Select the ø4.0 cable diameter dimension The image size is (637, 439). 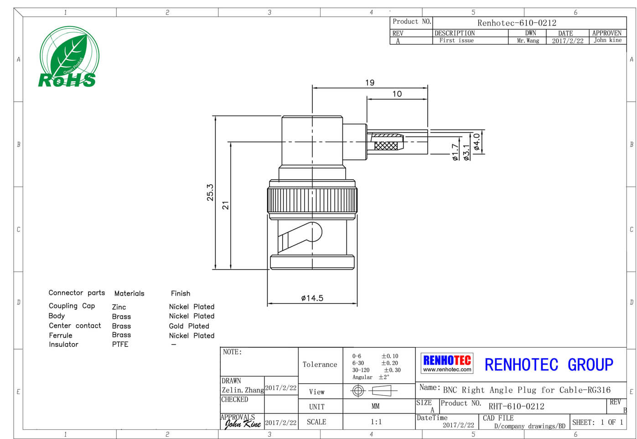(x=477, y=142)
